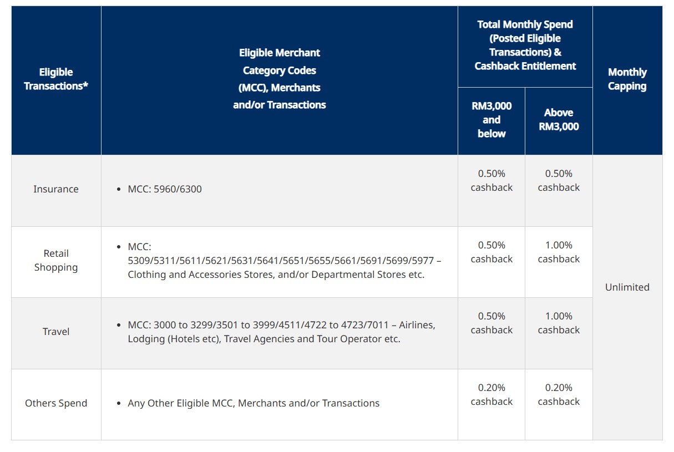Click the MCC: 5960/6300 text
The width and height of the screenshot is (674, 452).
point(165,189)
